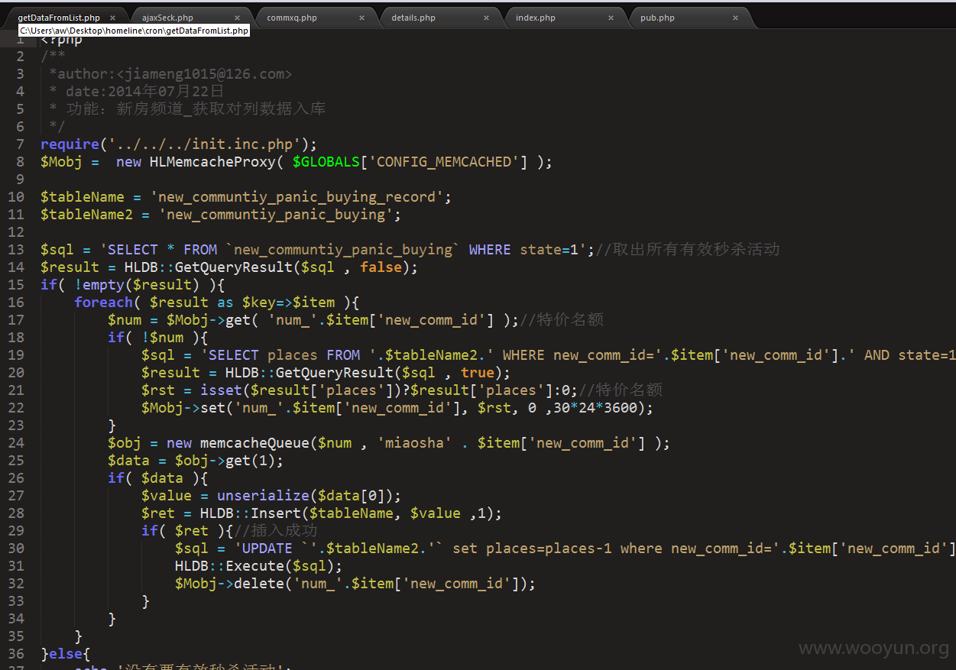Switch to the commxq.php tab
This screenshot has width=956, height=670.
point(292,18)
